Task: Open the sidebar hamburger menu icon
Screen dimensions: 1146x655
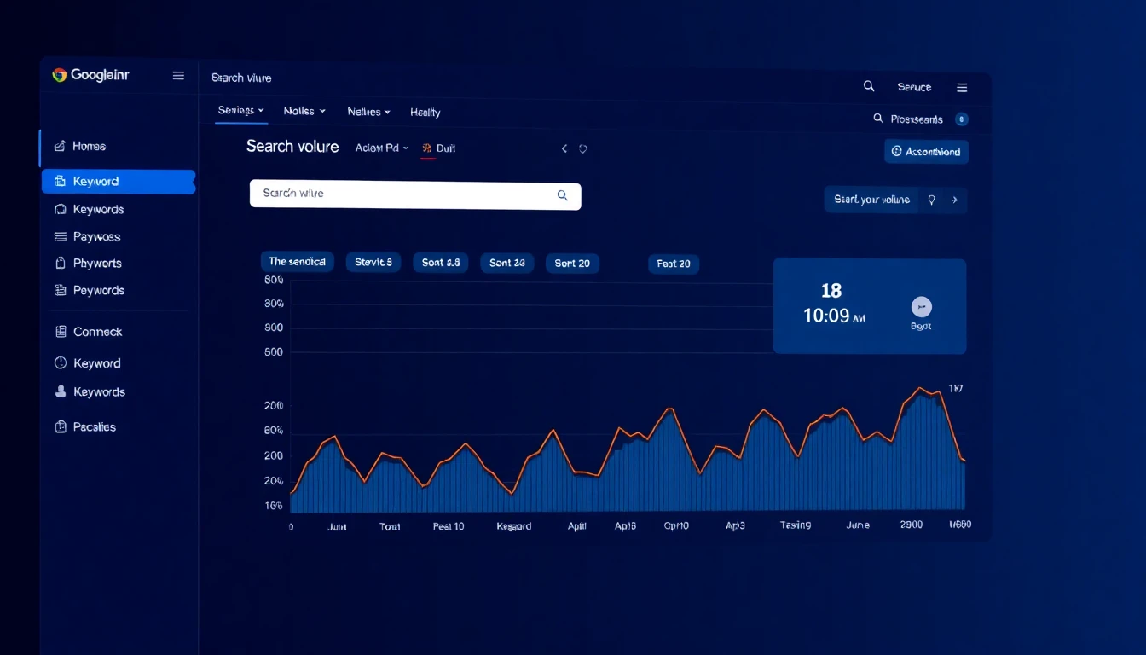Action: pyautogui.click(x=178, y=75)
